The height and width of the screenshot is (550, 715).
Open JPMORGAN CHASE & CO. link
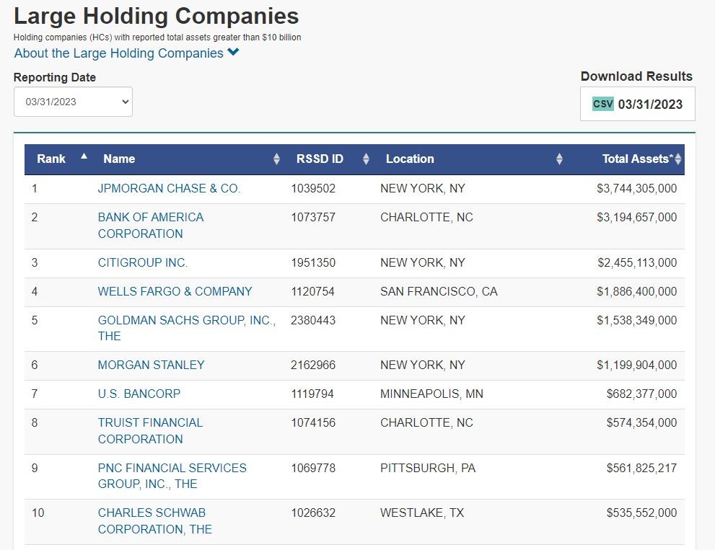(169, 189)
